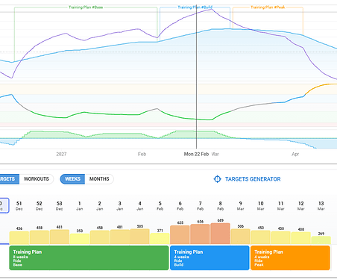Image resolution: width=337 pixels, height=280 pixels.
Task: Click the Training Plan #Base chart label
Action: pos(86,7)
